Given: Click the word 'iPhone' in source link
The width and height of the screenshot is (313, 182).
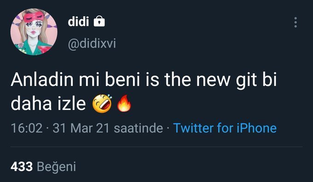Looking at the screenshot, I should coord(256,128).
